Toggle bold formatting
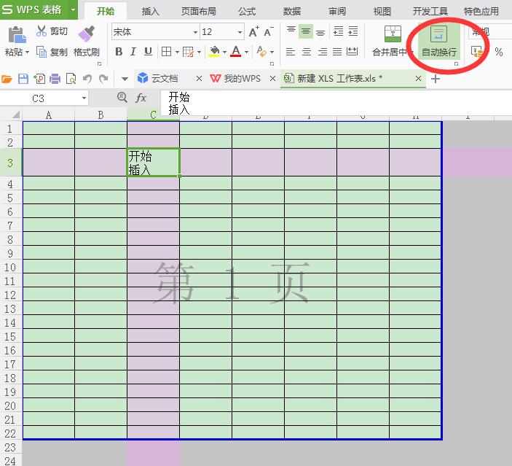This screenshot has width=512, height=466. pos(119,51)
